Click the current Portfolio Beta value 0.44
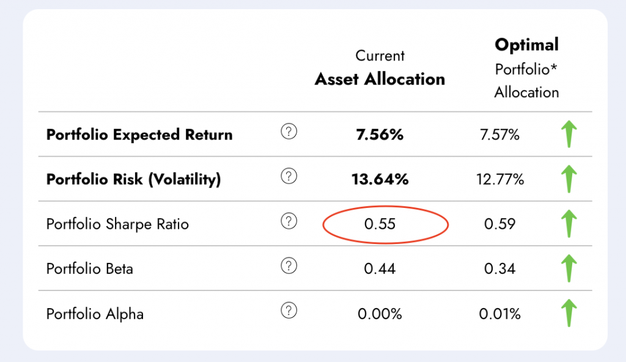The width and height of the screenshot is (626, 362). point(380,268)
